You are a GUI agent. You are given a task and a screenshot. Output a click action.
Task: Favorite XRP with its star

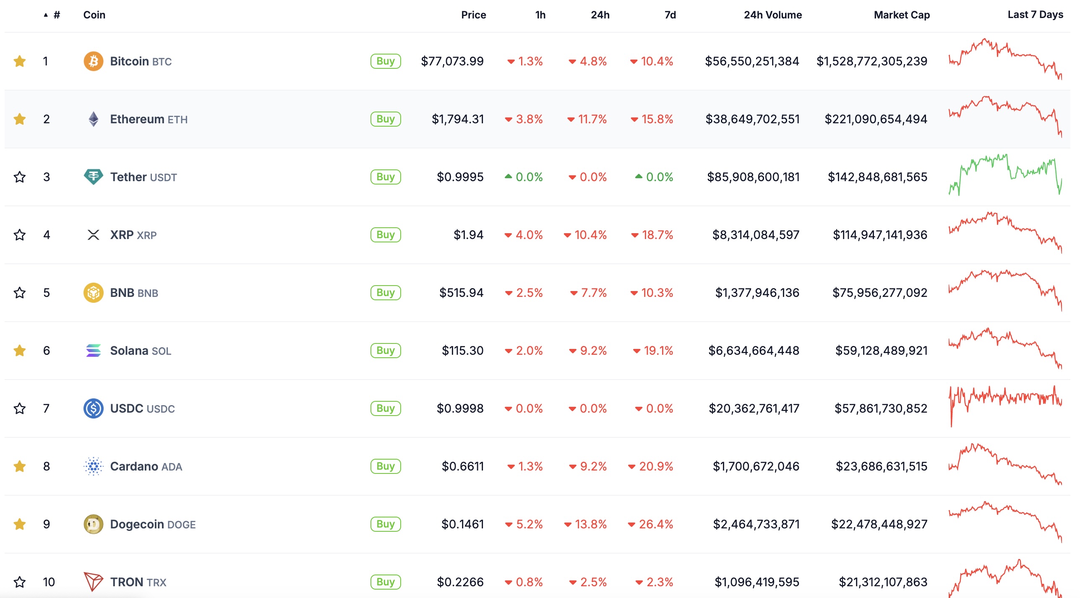tap(19, 235)
